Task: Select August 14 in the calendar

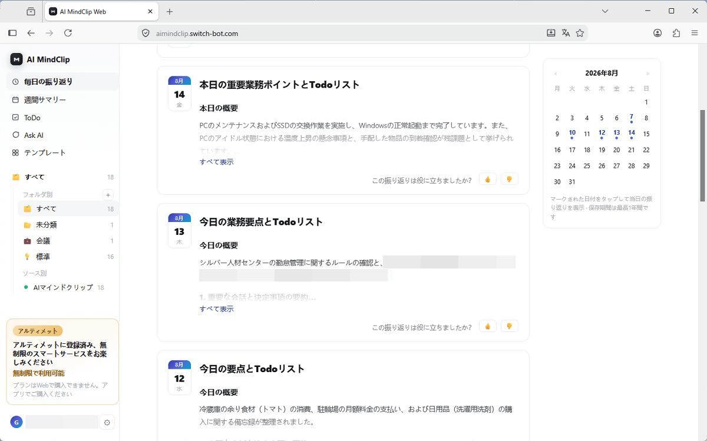Action: pos(631,134)
